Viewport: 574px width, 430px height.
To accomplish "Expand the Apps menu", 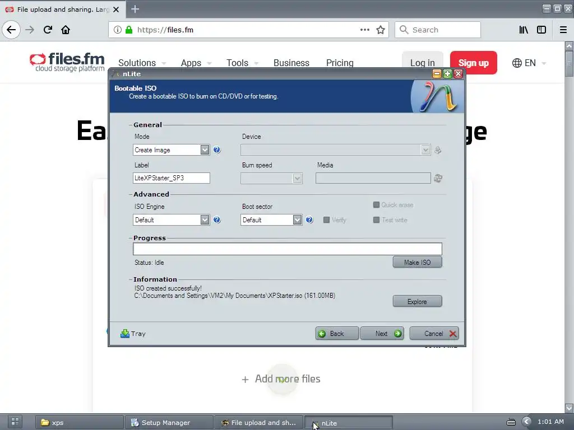I will [x=196, y=63].
